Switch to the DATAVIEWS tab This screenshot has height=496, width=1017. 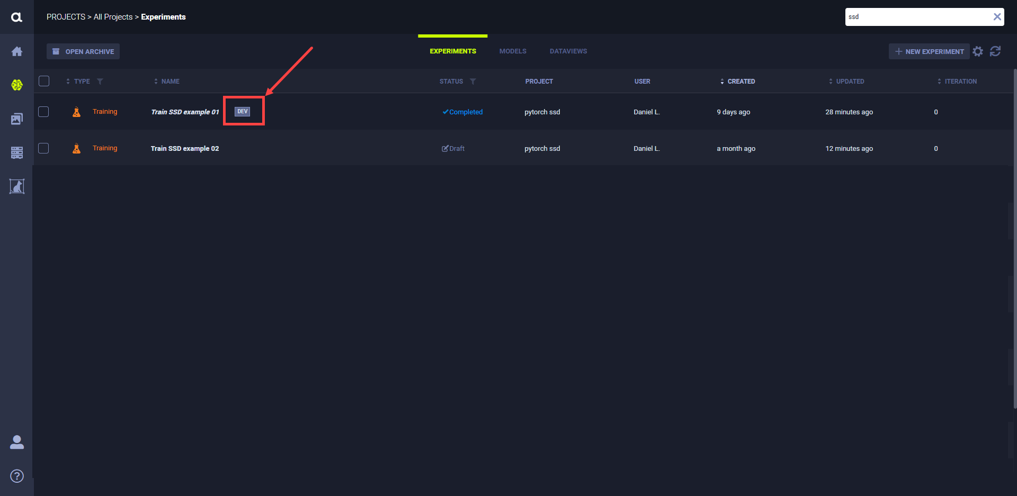tap(568, 51)
